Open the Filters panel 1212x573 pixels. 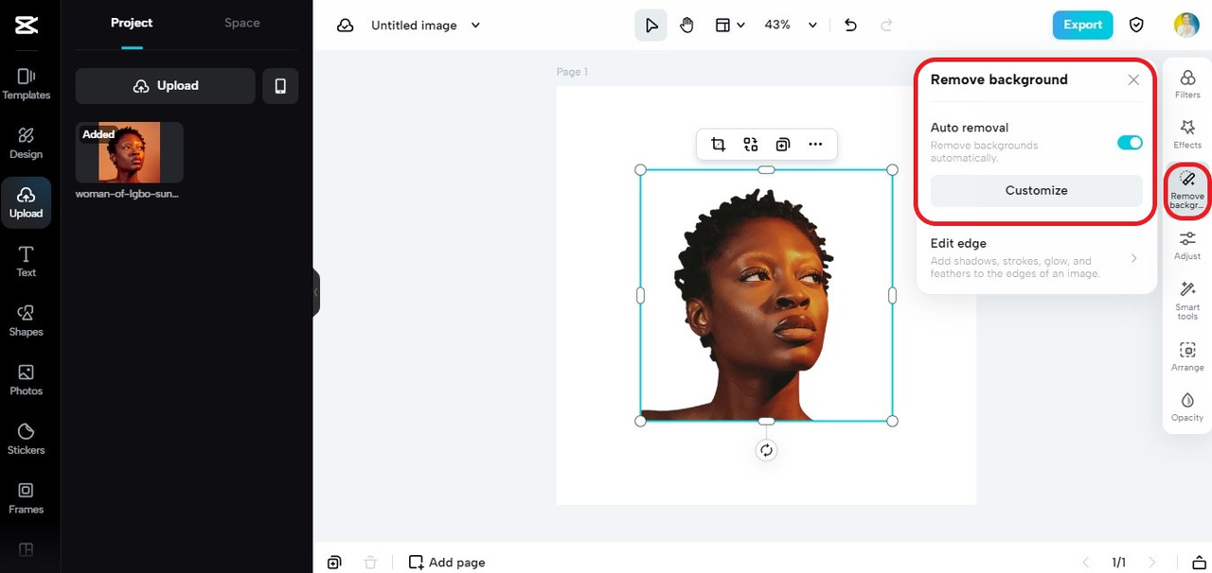click(1187, 83)
